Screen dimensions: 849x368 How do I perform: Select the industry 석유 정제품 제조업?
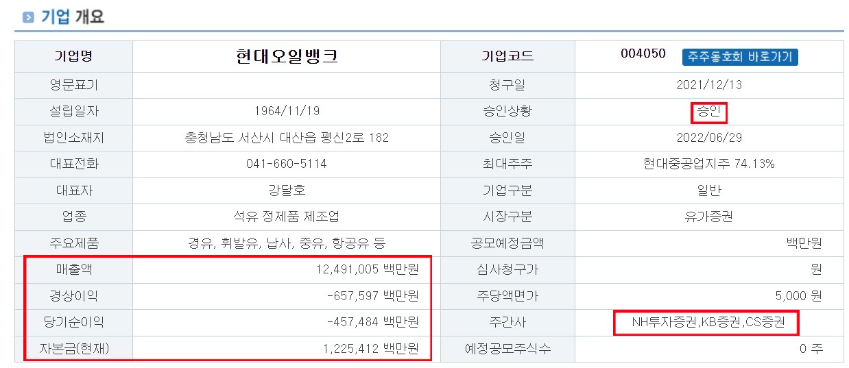pyautogui.click(x=287, y=217)
